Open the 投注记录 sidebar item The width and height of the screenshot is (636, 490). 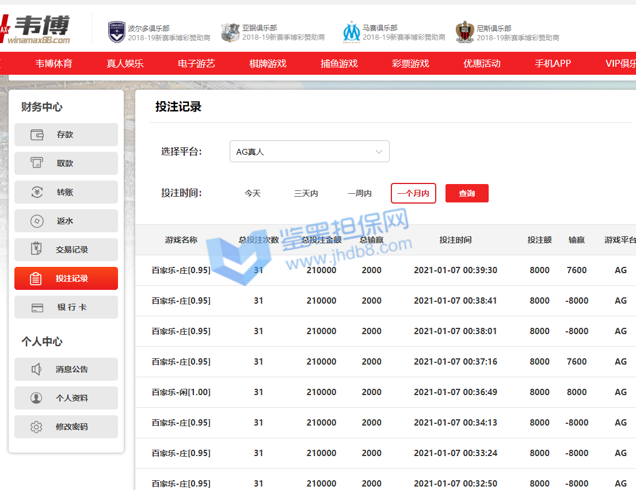click(66, 278)
